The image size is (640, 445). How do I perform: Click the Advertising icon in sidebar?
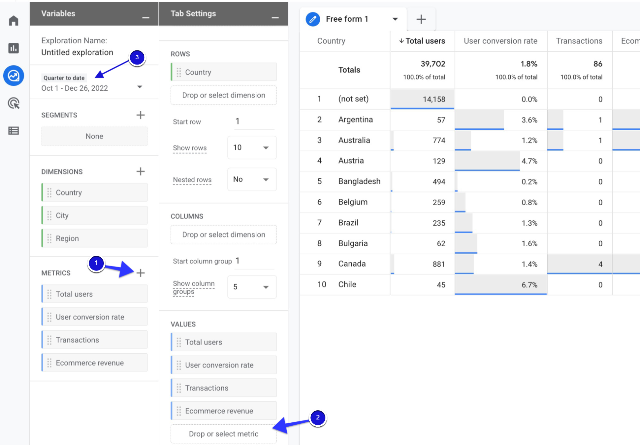pyautogui.click(x=14, y=102)
